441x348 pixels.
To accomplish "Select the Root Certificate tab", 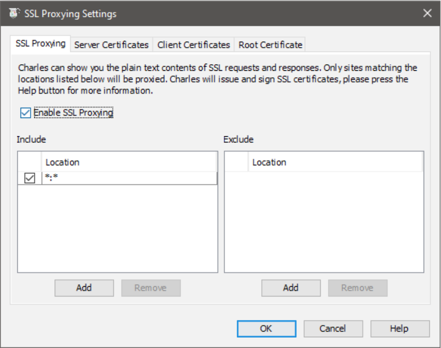I will pos(270,45).
